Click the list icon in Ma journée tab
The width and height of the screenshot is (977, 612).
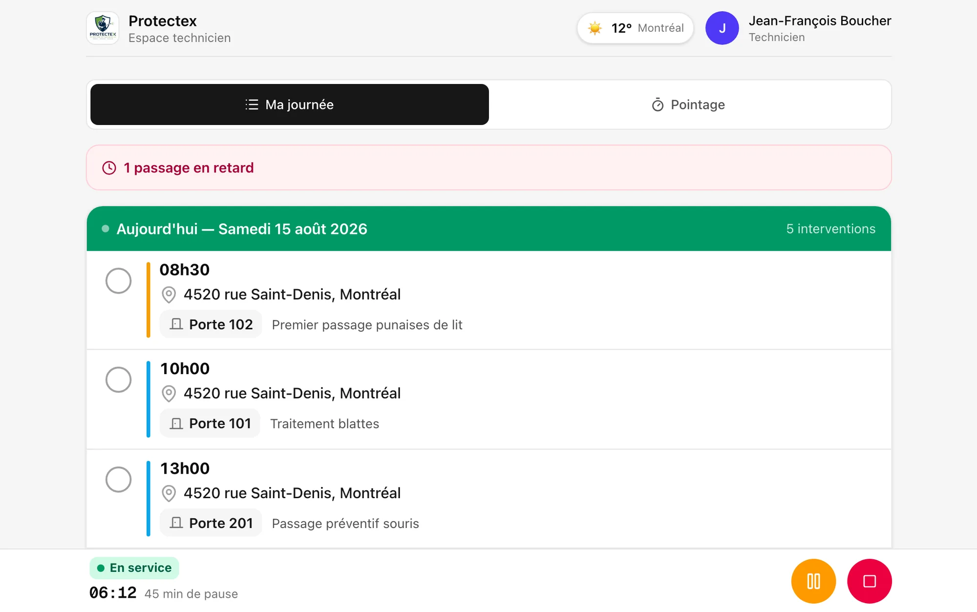pyautogui.click(x=252, y=105)
